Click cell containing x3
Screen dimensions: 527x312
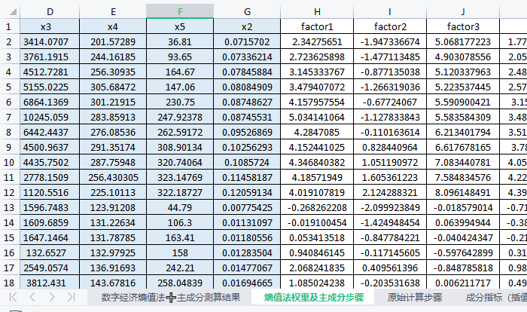[x=50, y=26]
